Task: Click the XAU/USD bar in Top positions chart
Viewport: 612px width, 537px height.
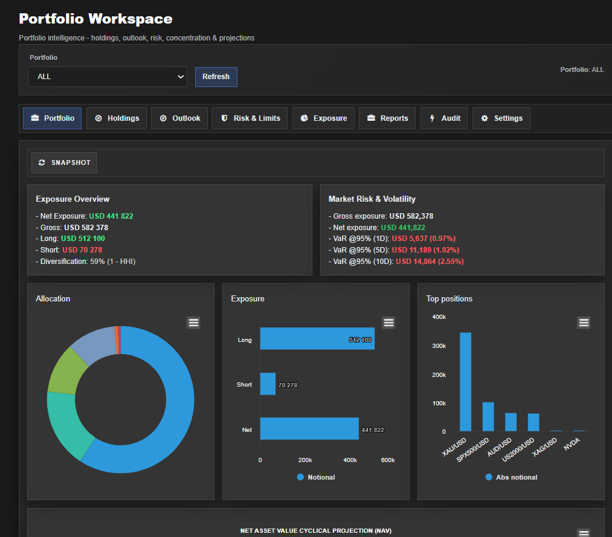Action: [x=466, y=381]
